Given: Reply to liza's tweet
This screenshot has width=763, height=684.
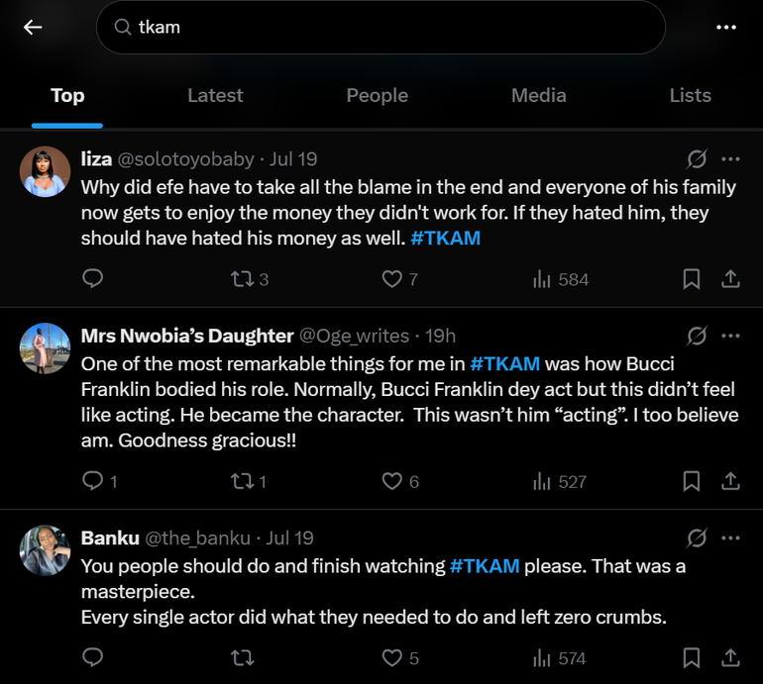Looking at the screenshot, I should coord(93,279).
